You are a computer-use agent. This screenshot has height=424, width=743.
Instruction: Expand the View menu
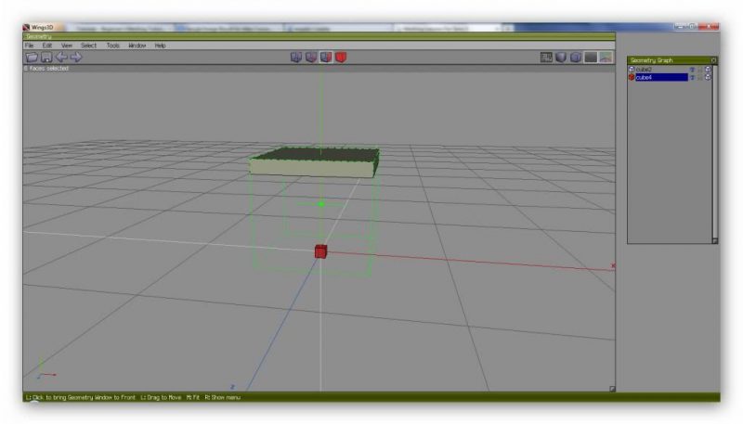[x=67, y=45]
